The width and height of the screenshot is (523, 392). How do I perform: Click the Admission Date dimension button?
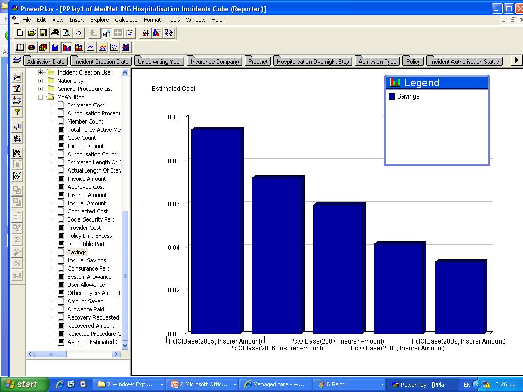45,61
